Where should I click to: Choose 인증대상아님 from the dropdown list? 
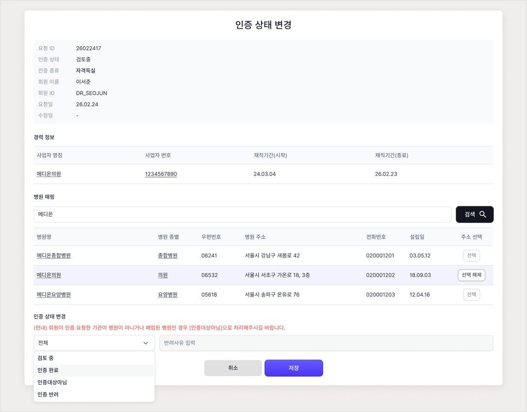(94, 382)
